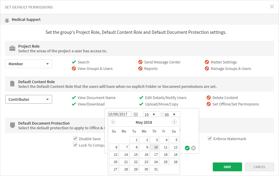The width and height of the screenshot is (279, 176).
Task: Click the green check beside View Document Name
Action: (x=74, y=98)
